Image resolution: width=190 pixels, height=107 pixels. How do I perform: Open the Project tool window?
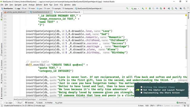click(x=1, y=16)
